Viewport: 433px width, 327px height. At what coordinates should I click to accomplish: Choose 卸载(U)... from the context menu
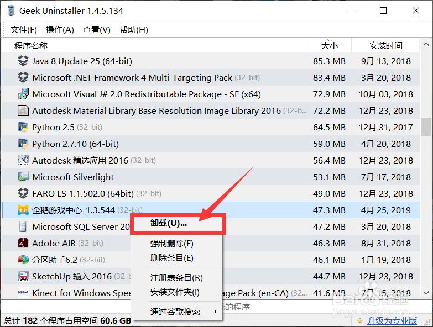[178, 223]
